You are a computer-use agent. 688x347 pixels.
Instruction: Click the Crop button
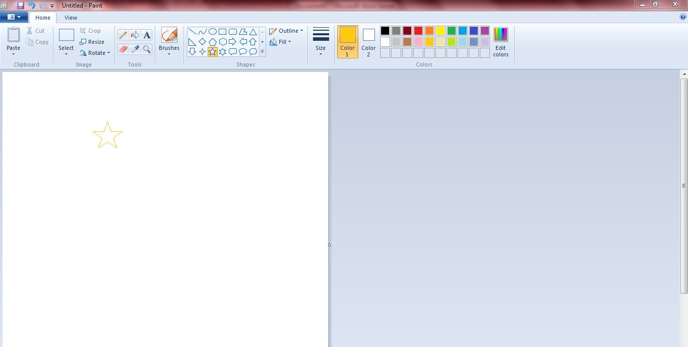91,30
